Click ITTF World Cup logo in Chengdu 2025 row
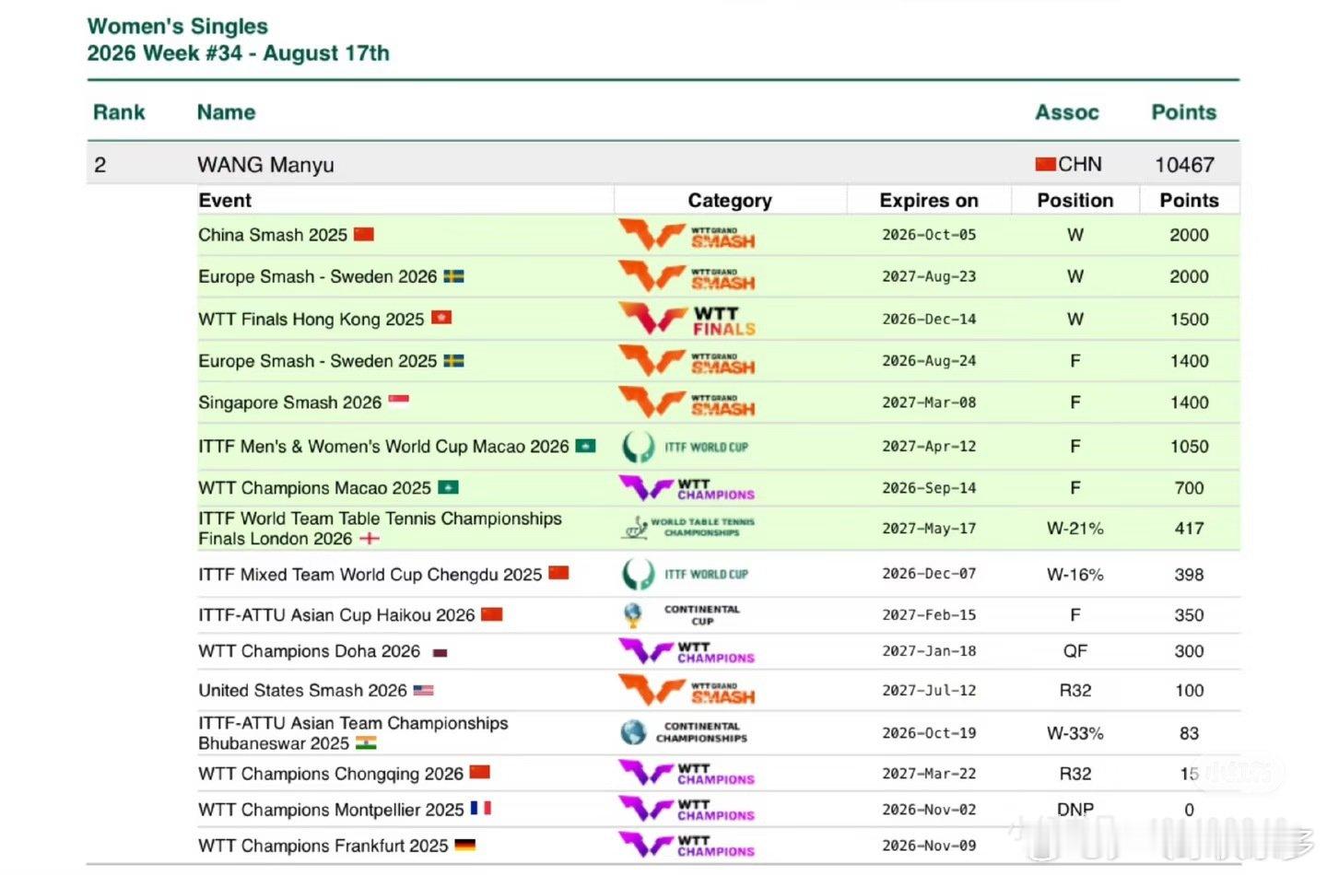 point(686,574)
